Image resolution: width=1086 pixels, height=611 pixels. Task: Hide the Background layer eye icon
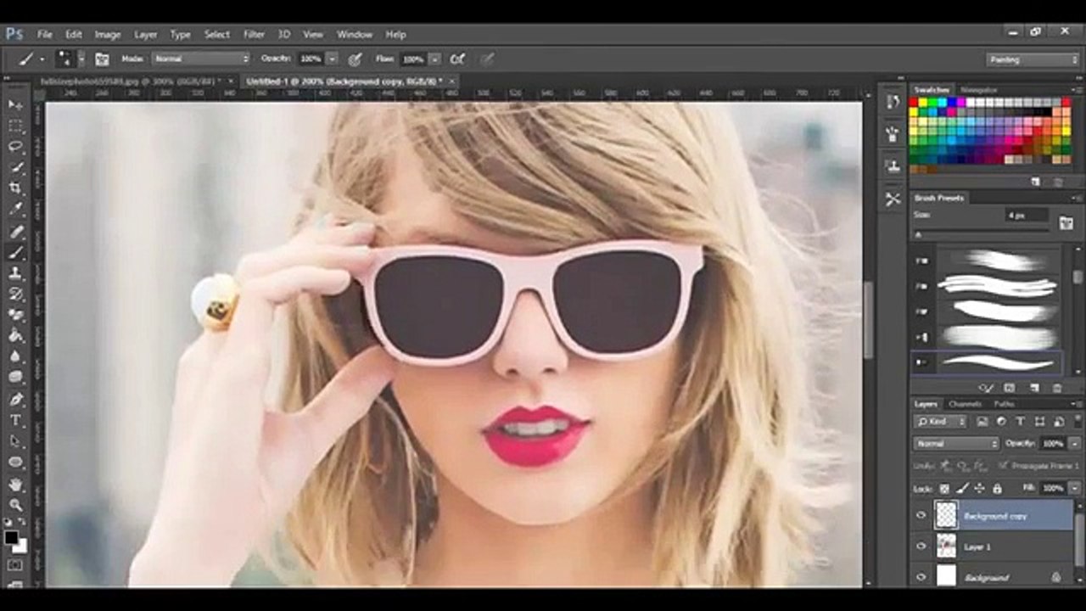pyautogui.click(x=921, y=577)
